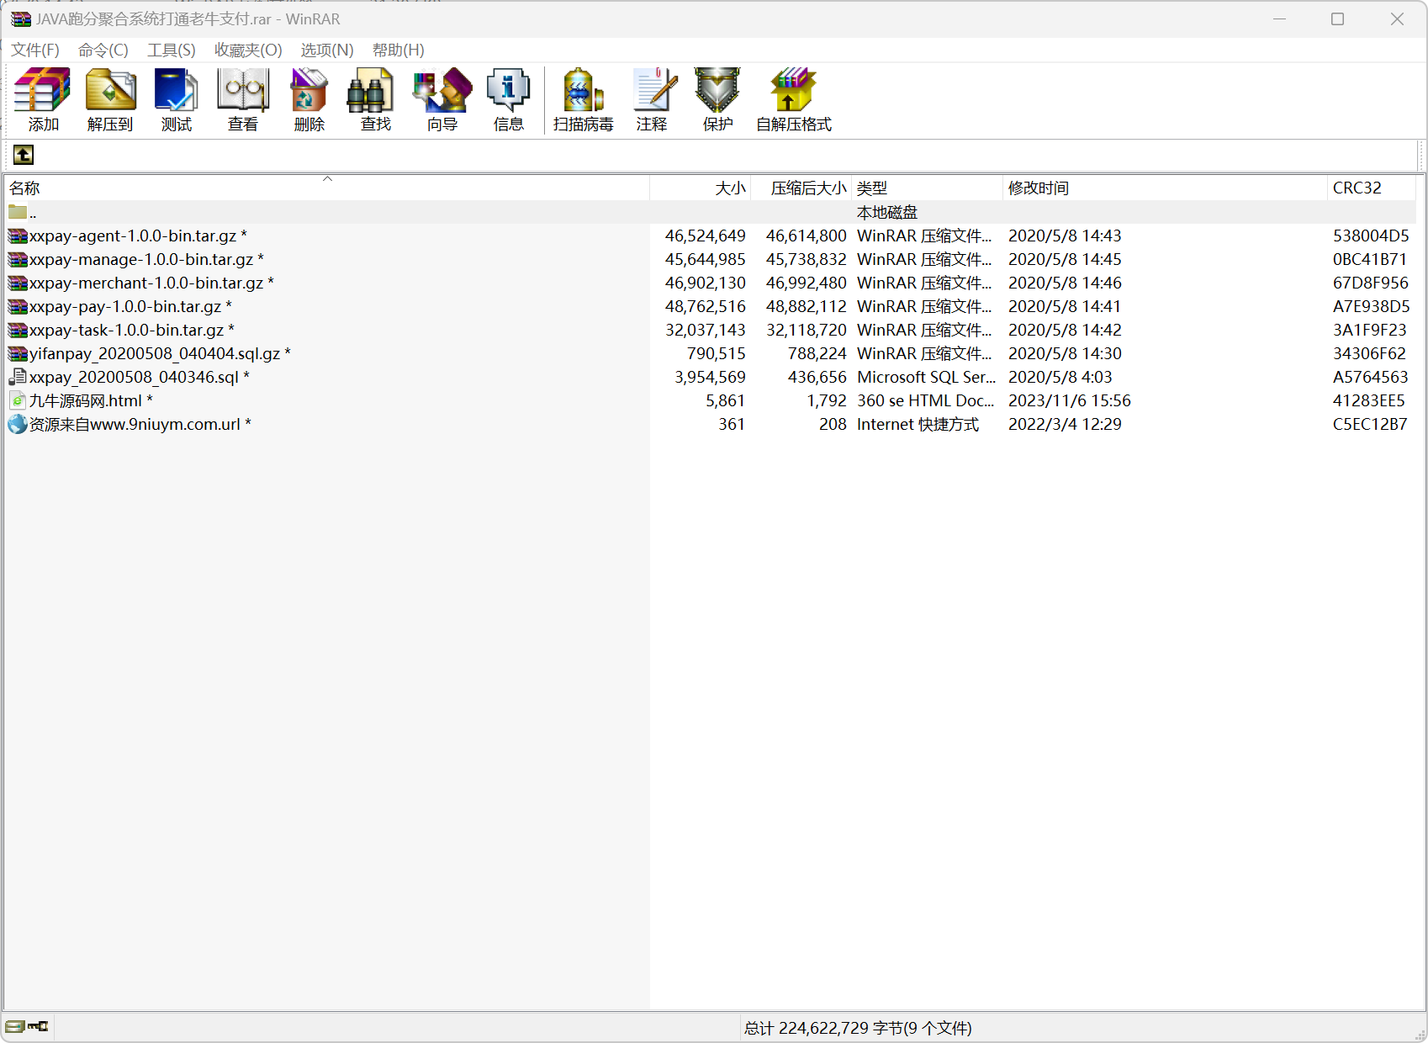Click packed size value 45,738,832
Viewport: 1428px width, 1043px height.
pyautogui.click(x=806, y=259)
